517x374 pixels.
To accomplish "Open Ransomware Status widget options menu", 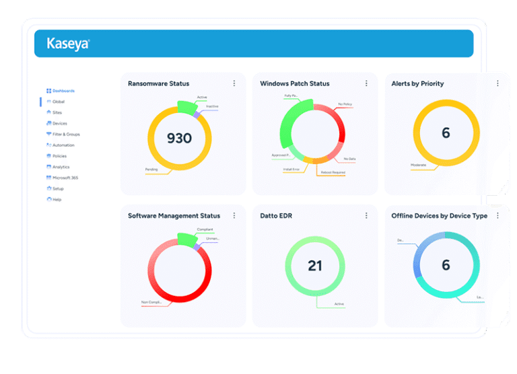I will (234, 83).
